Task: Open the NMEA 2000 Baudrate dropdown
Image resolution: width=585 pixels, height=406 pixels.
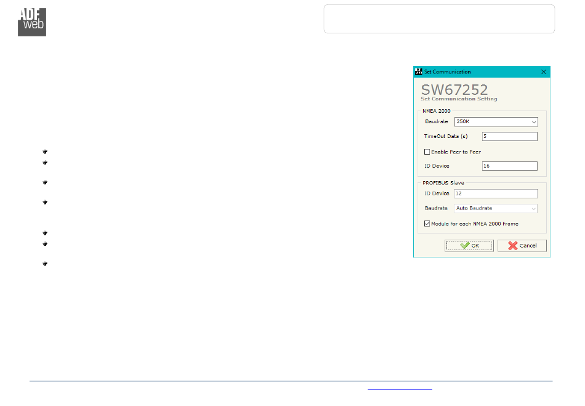Action: [496, 121]
